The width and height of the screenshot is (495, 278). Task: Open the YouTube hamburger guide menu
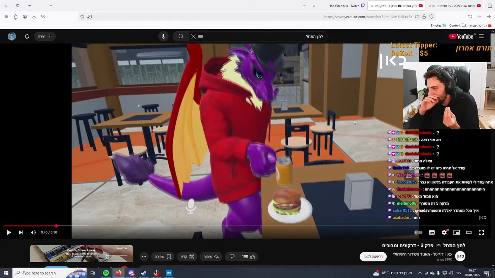click(x=481, y=36)
